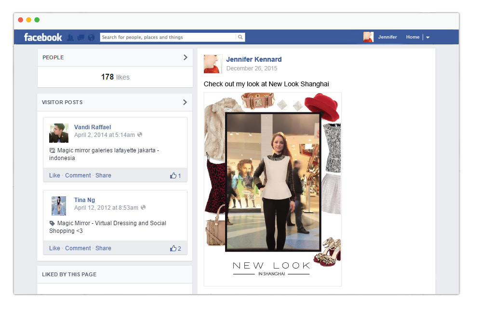Expand the VISITOR POSTS section chevron
482x311 pixels.
point(185,102)
